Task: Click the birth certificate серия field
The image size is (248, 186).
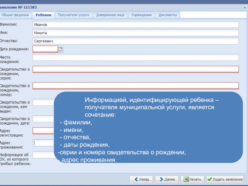Action: (135, 69)
